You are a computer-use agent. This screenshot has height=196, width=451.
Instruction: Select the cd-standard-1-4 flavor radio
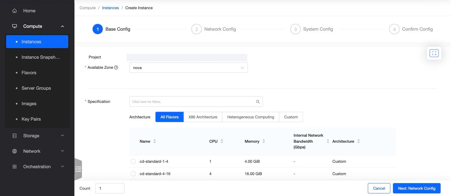(133, 161)
